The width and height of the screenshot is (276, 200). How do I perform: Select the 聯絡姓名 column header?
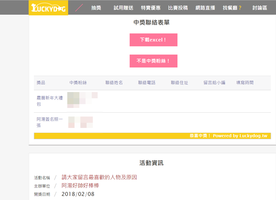(114, 83)
